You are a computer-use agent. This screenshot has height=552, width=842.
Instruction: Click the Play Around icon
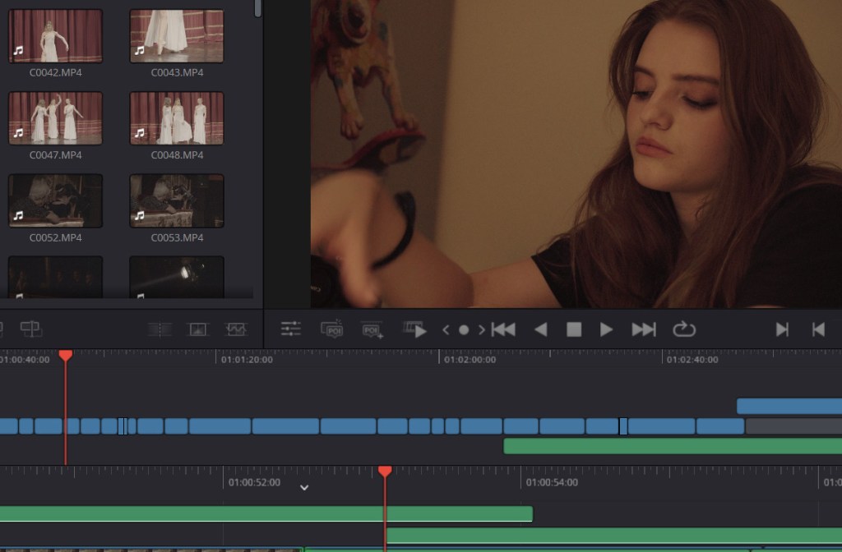[x=415, y=329]
